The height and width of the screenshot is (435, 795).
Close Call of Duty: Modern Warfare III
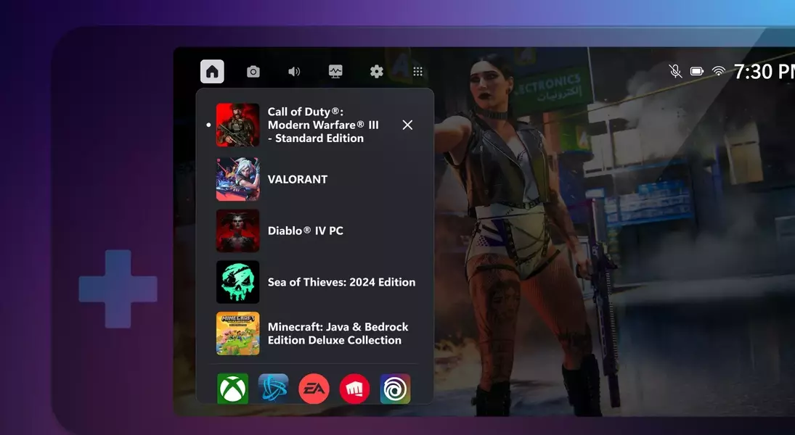pos(407,125)
